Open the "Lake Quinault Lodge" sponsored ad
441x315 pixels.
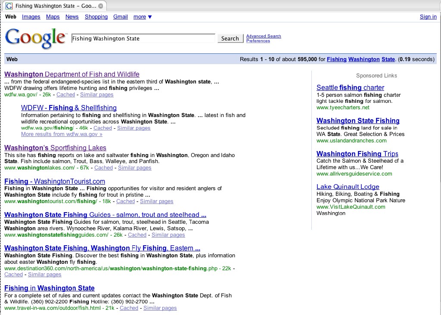click(x=348, y=186)
